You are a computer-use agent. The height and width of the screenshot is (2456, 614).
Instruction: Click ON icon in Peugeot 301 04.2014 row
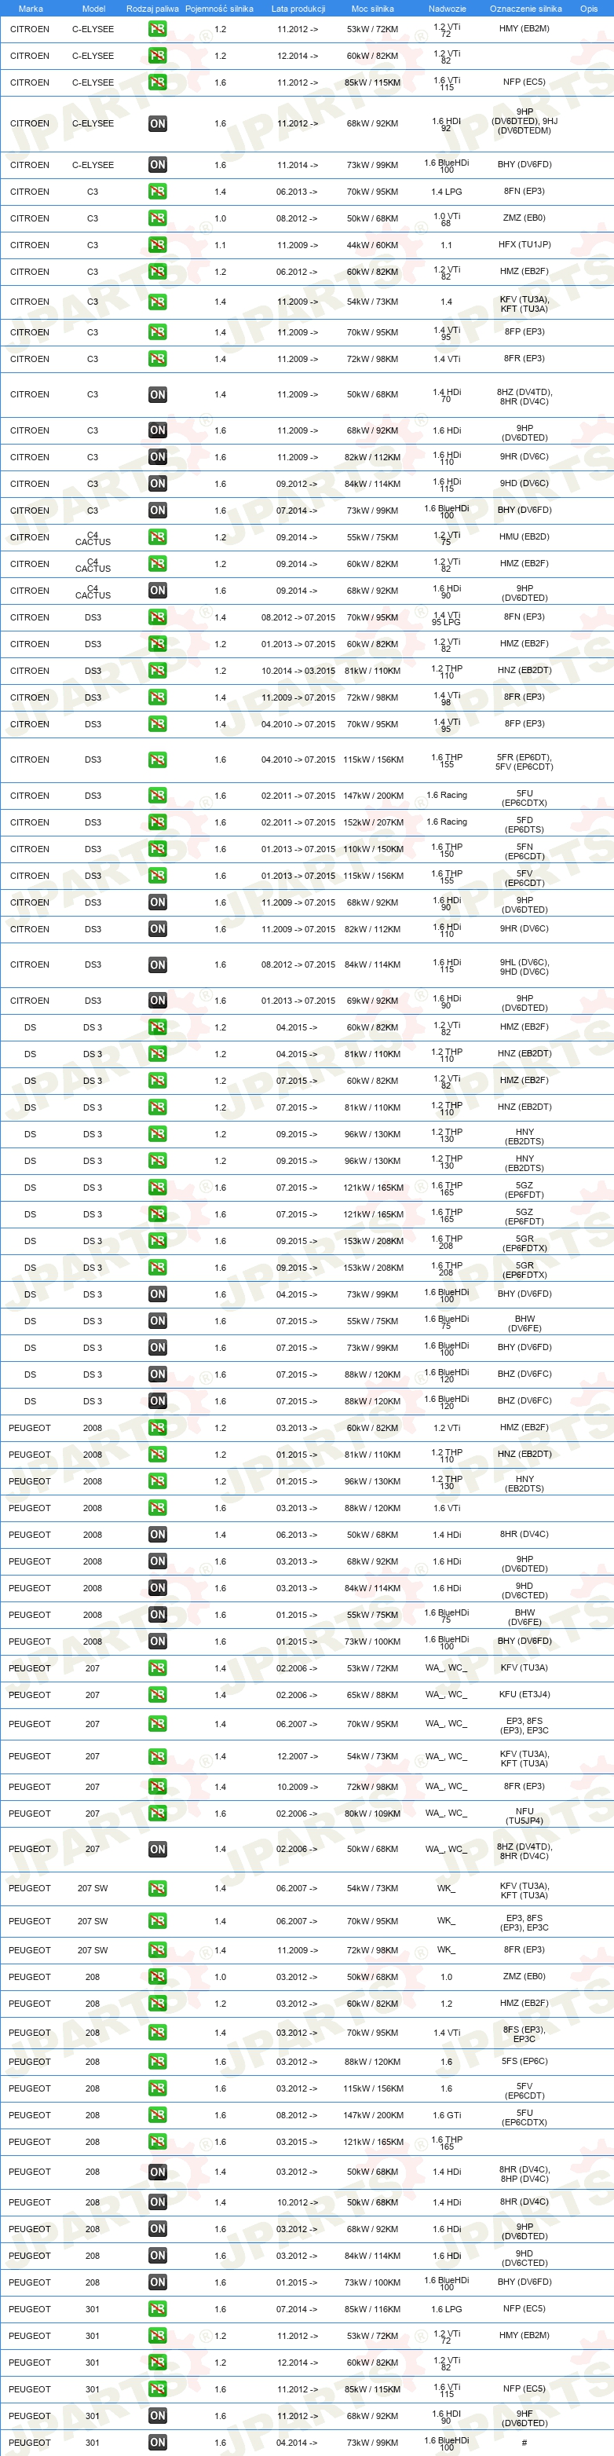point(157,2443)
